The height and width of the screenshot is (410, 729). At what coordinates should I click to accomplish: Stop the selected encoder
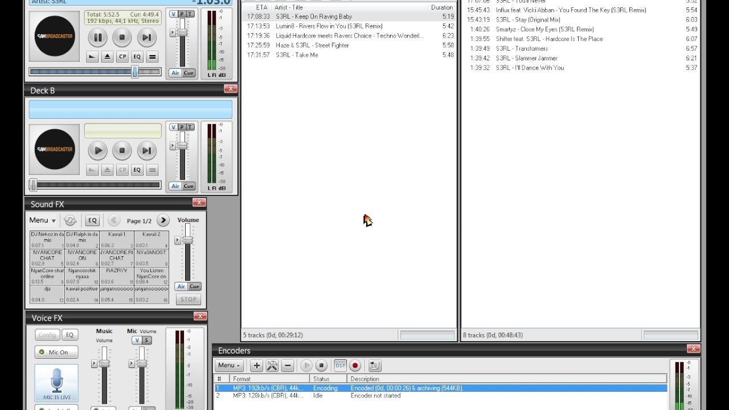(321, 366)
